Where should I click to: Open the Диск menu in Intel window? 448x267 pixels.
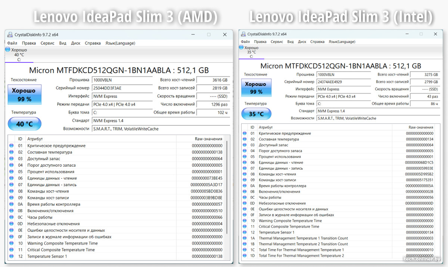[x=302, y=41]
